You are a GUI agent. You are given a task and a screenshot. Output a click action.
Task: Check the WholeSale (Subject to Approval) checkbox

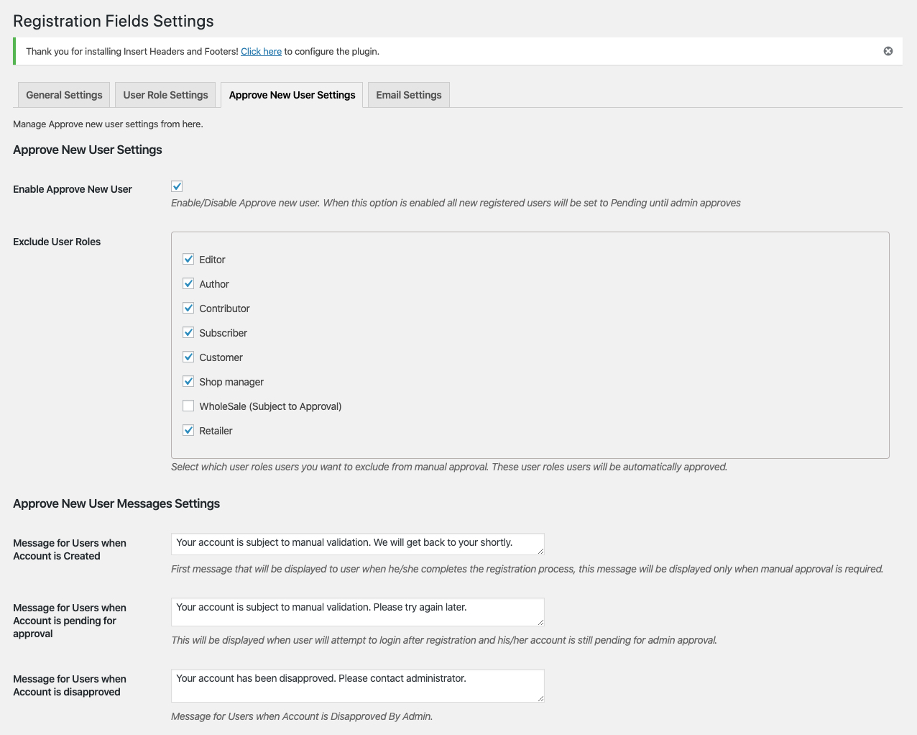pyautogui.click(x=188, y=406)
